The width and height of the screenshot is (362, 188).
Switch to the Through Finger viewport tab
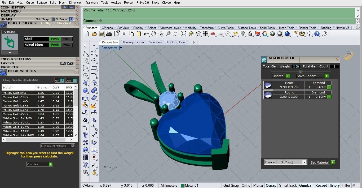[x=133, y=42]
